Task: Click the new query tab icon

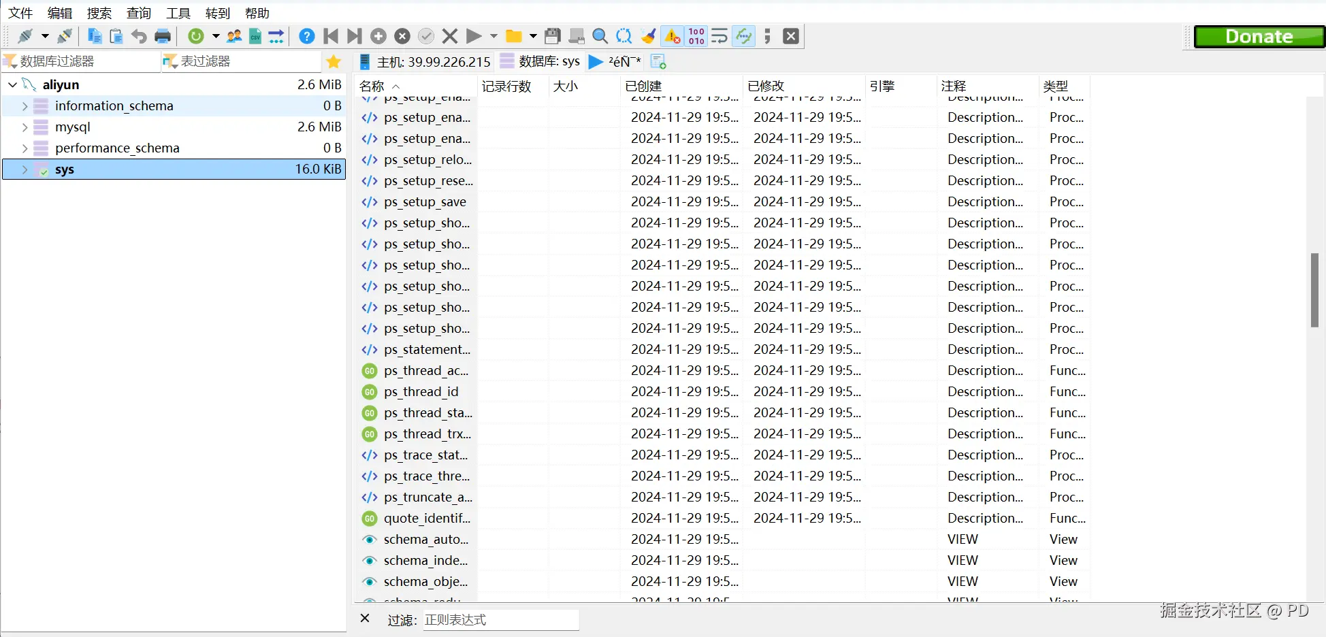Action: (x=658, y=62)
